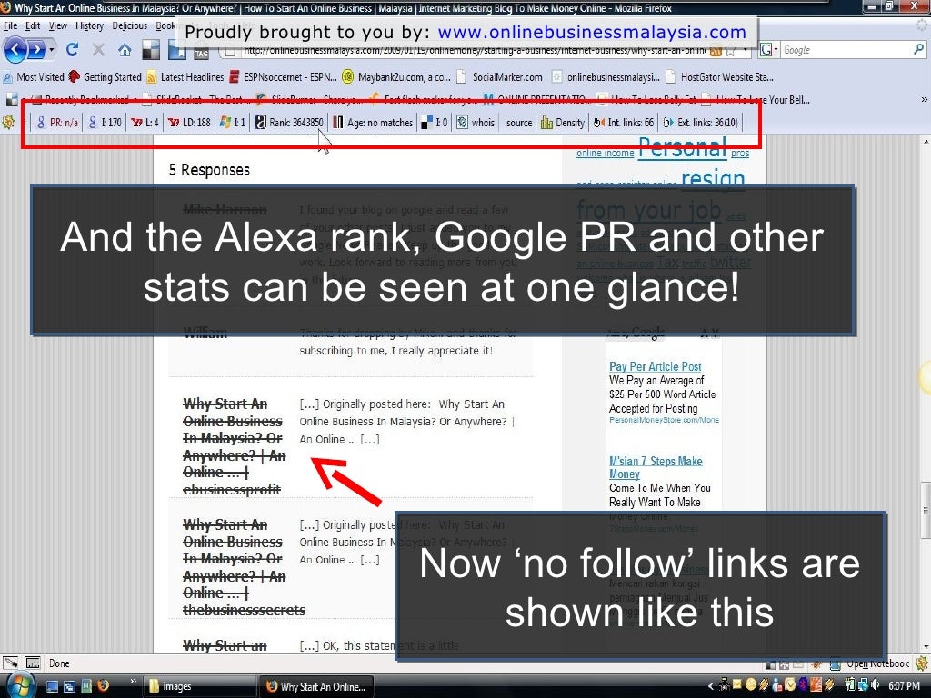The image size is (931, 698).
Task: Click the status bar ruler icon
Action: [x=33, y=663]
